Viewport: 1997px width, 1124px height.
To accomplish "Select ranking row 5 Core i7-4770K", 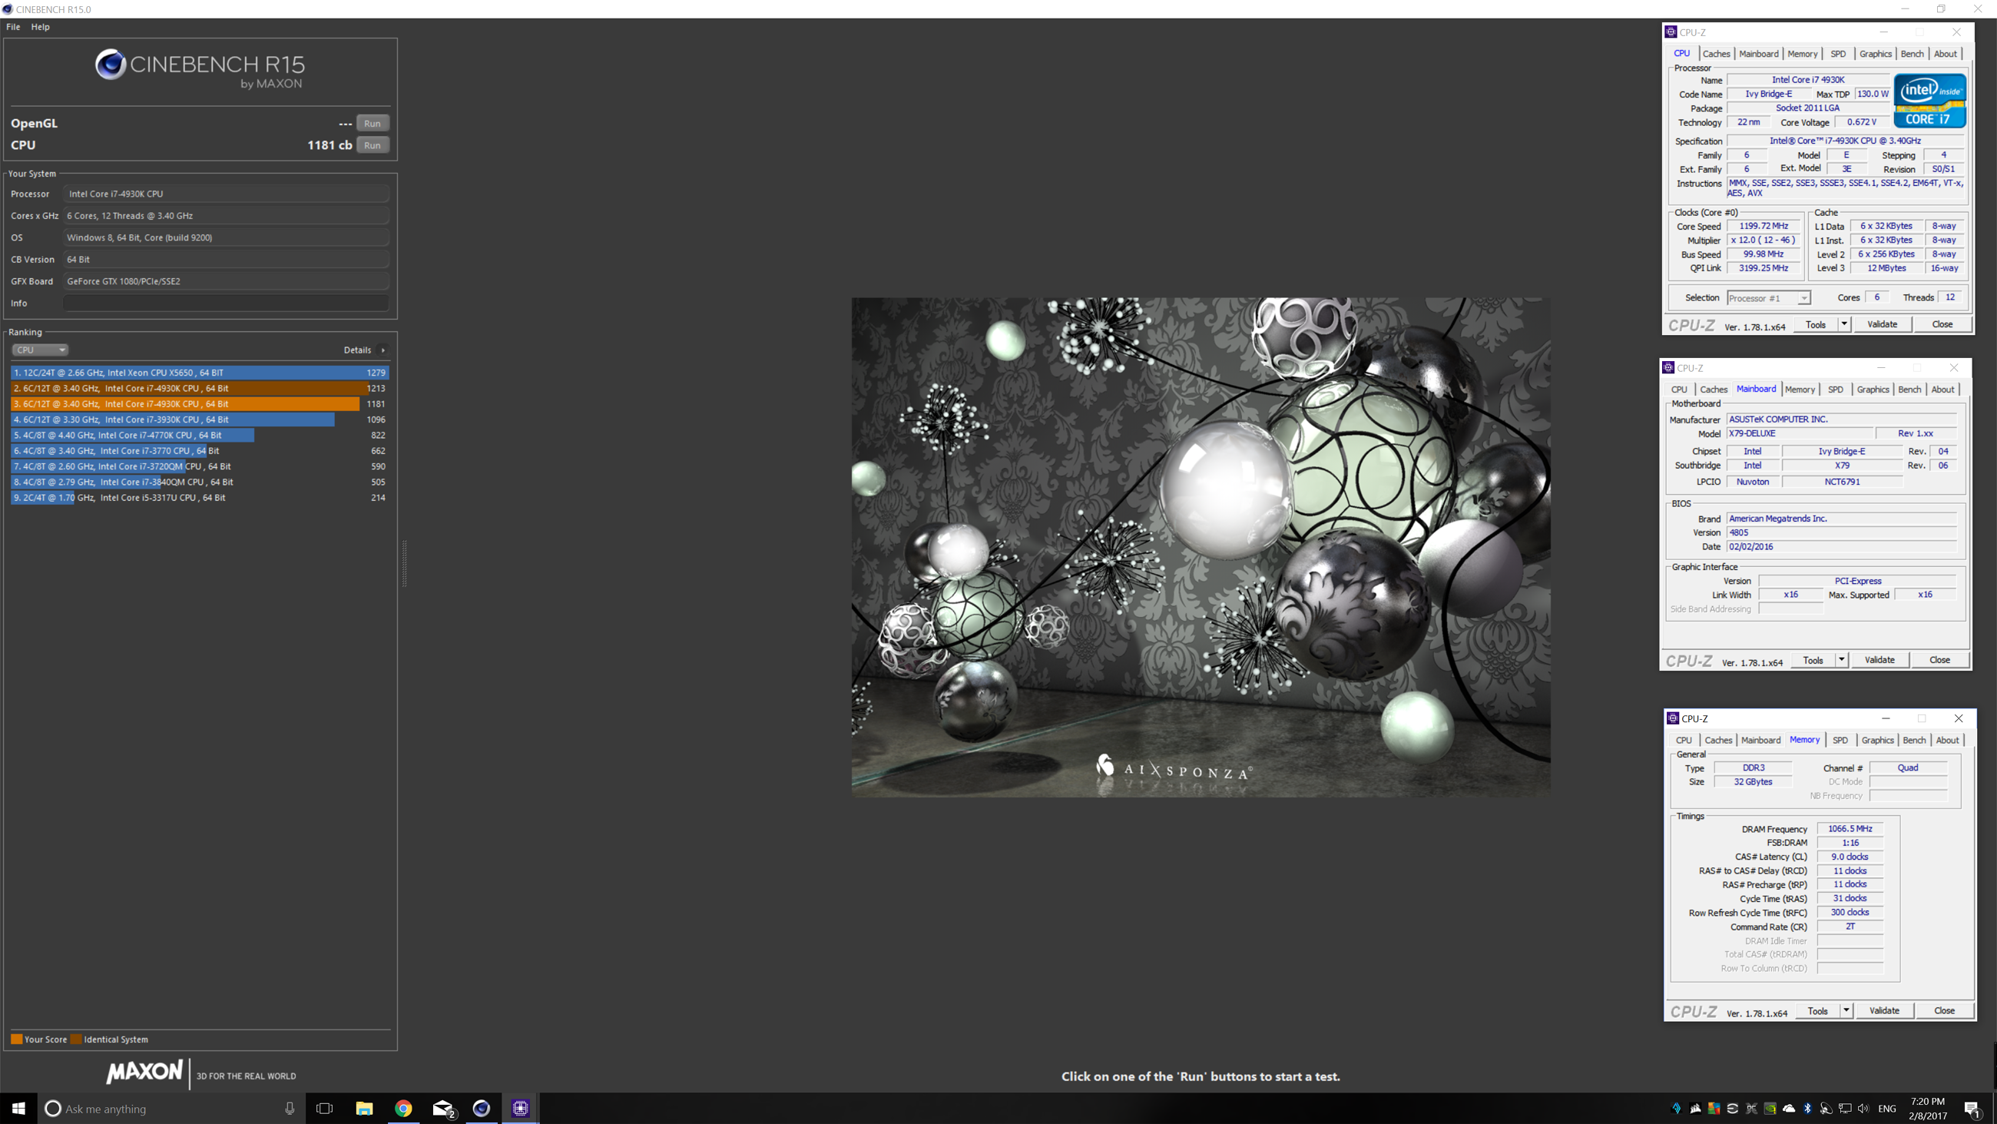I will (x=199, y=435).
